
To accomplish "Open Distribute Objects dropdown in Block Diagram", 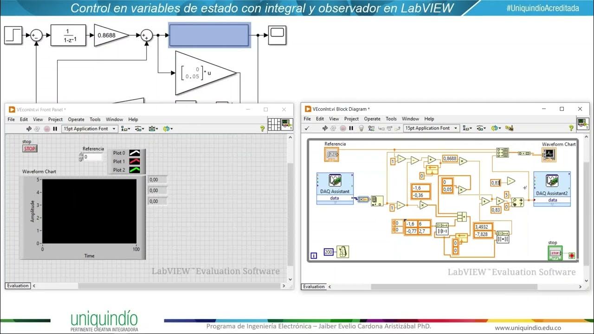I will click(481, 128).
